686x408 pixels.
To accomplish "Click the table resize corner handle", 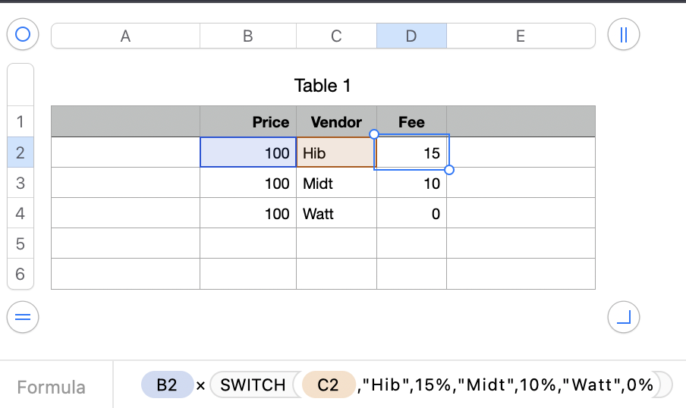I will (624, 317).
